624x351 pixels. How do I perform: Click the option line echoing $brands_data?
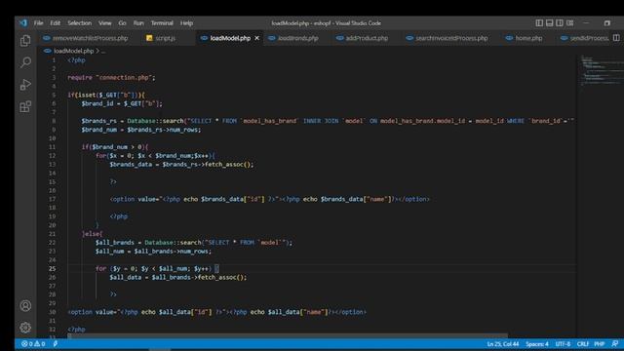(x=270, y=199)
